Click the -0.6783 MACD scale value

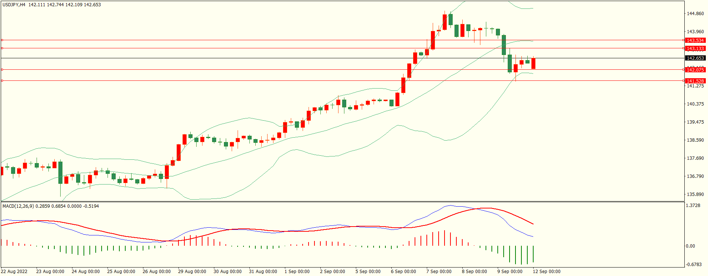[694, 265]
